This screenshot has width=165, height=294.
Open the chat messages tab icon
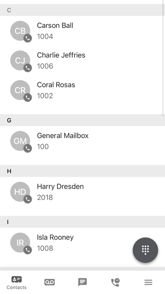coord(82,282)
